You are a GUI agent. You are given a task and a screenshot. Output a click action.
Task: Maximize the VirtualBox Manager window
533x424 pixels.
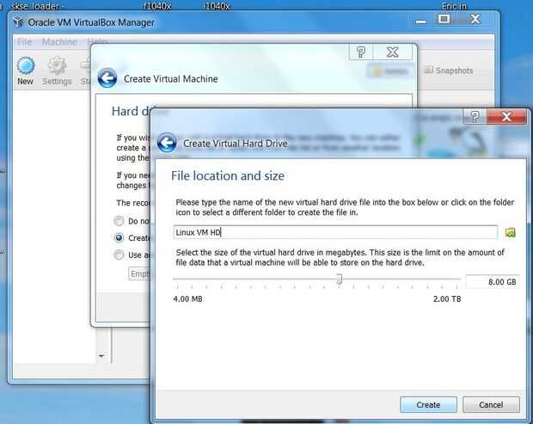444,19
